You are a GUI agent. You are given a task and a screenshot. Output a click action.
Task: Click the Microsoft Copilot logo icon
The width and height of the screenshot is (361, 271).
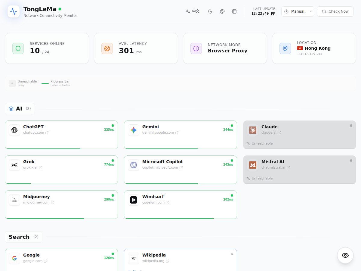(x=134, y=165)
